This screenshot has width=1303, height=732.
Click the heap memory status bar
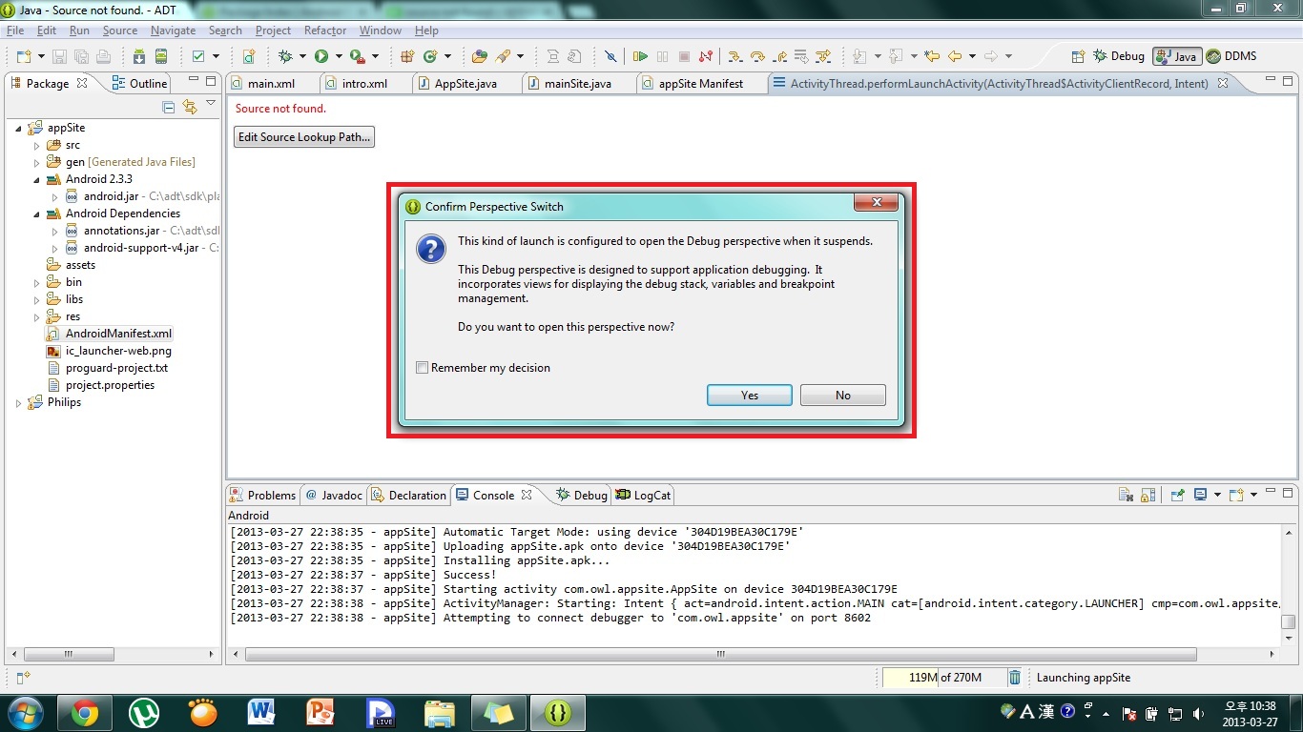tap(943, 678)
